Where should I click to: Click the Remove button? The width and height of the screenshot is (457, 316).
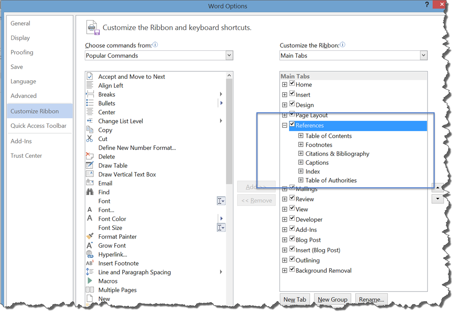[257, 201]
